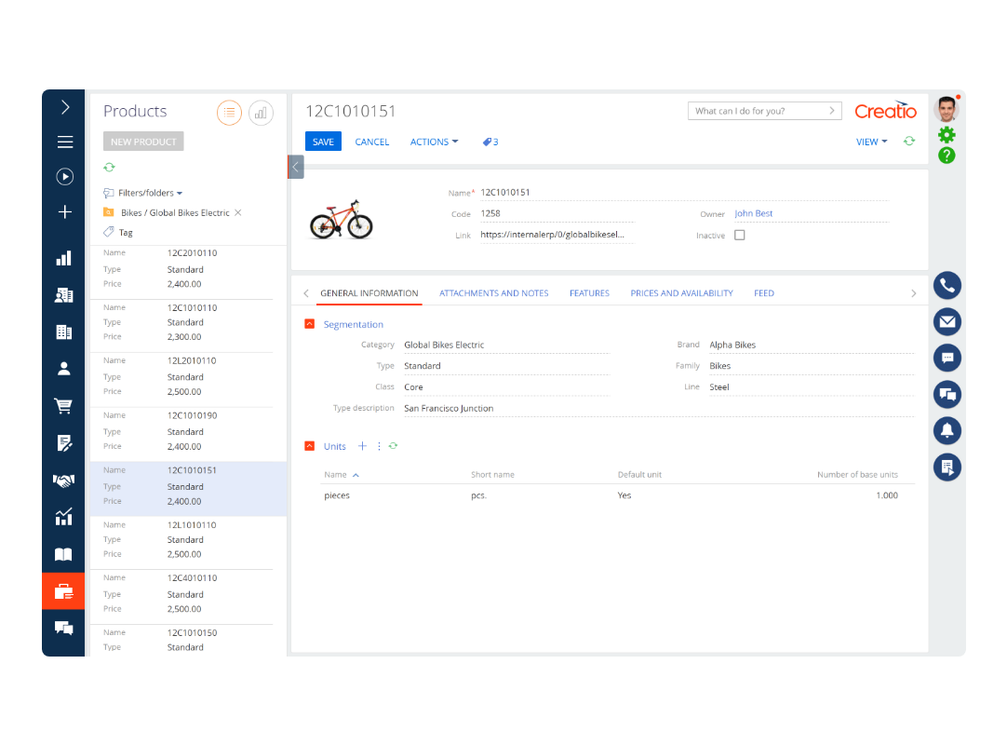The height and width of the screenshot is (745, 1007).
Task: Switch to the analytics chart view icon
Action: pos(261,113)
